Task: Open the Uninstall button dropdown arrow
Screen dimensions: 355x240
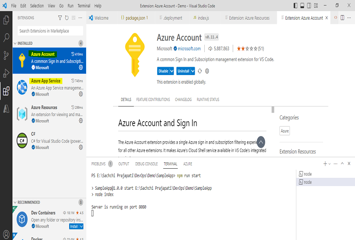Action: pyautogui.click(x=193, y=71)
